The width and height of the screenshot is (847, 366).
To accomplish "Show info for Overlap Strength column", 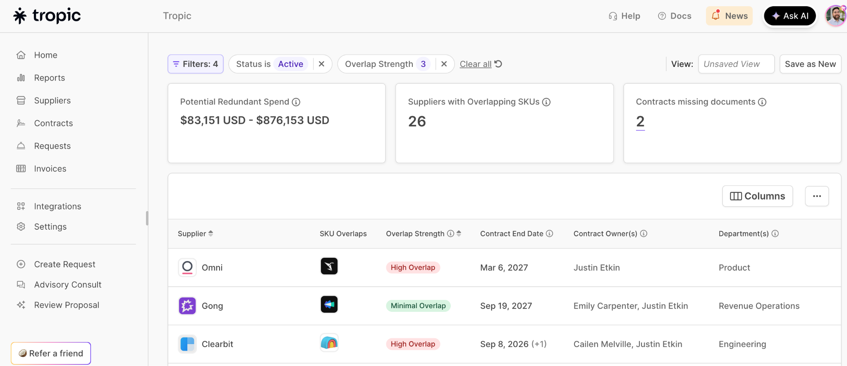I will coord(450,234).
